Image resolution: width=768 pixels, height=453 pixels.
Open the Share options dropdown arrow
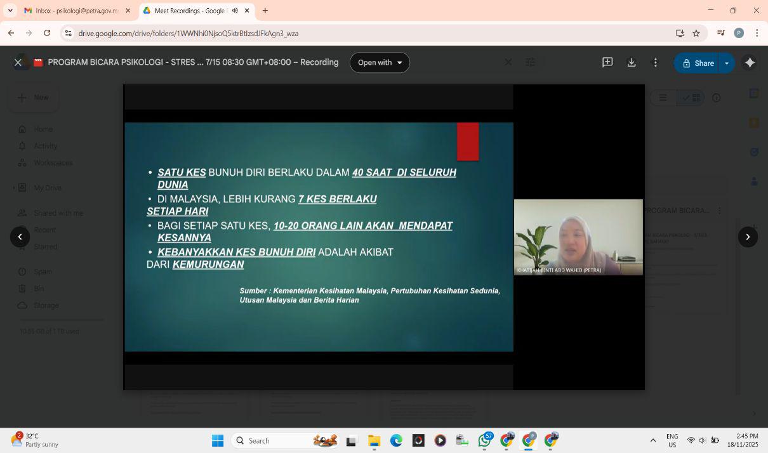[727, 63]
